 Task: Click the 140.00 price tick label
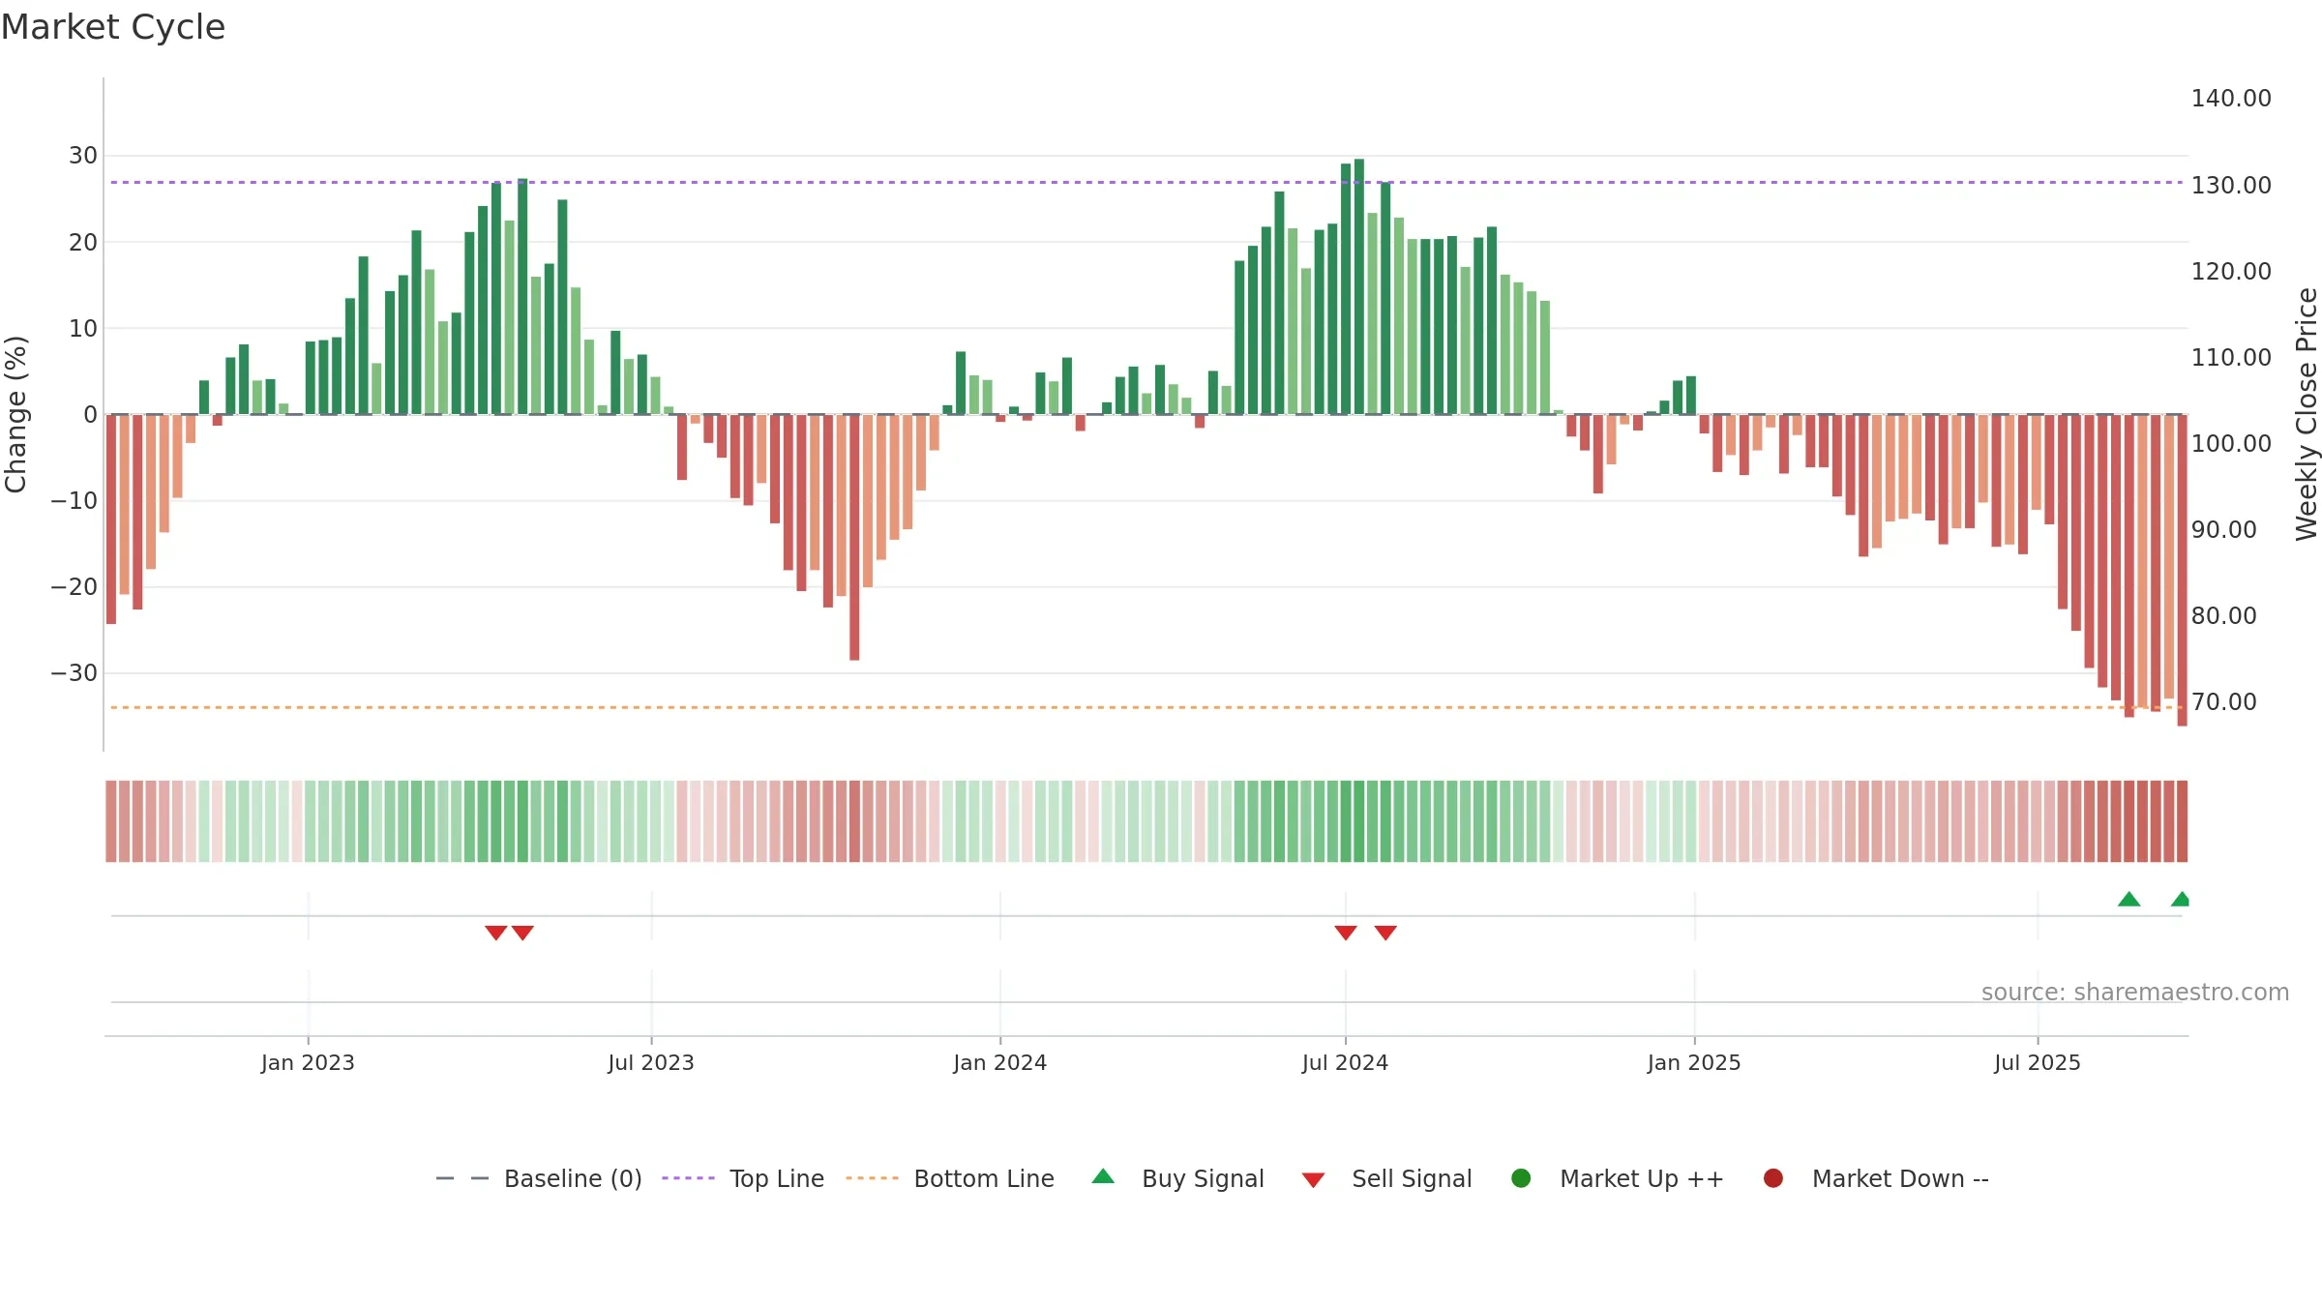(2231, 99)
